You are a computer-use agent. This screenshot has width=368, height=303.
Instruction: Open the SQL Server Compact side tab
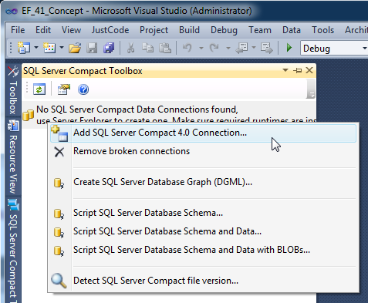pos(13,251)
